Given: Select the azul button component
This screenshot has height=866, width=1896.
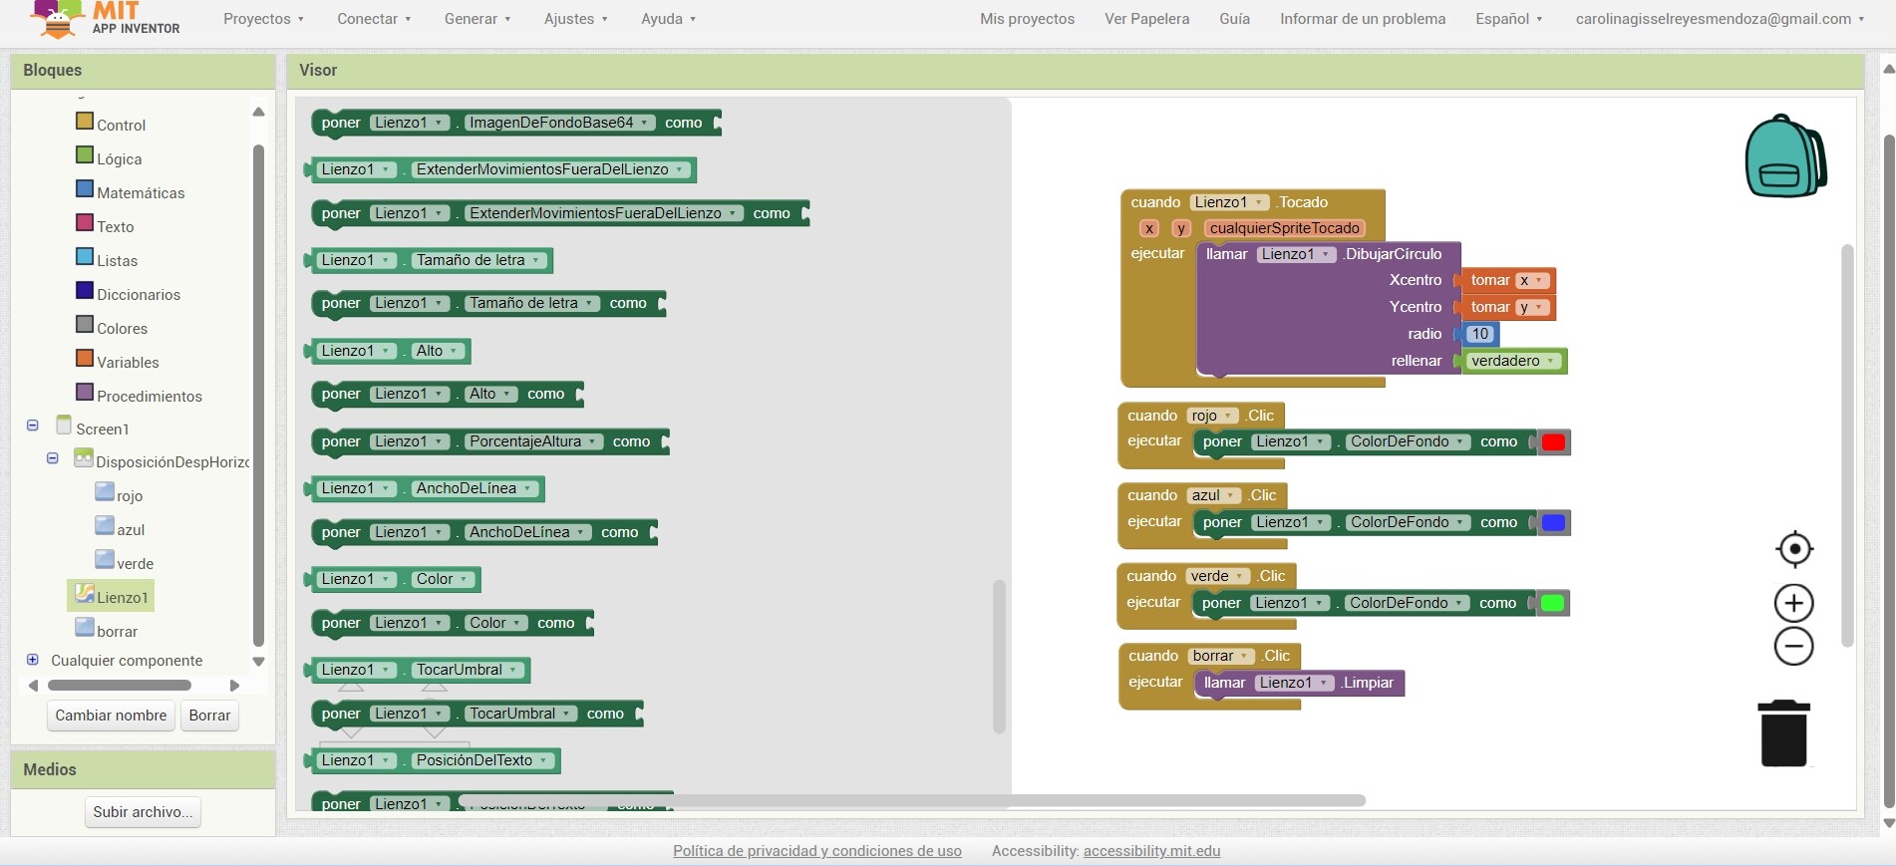Looking at the screenshot, I should 120,529.
